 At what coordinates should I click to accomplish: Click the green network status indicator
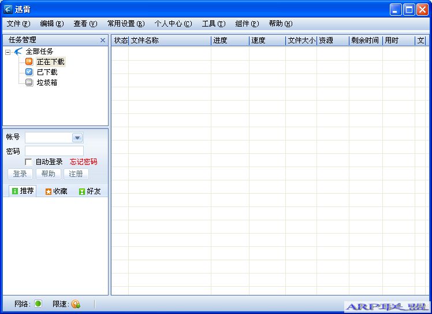click(x=38, y=304)
